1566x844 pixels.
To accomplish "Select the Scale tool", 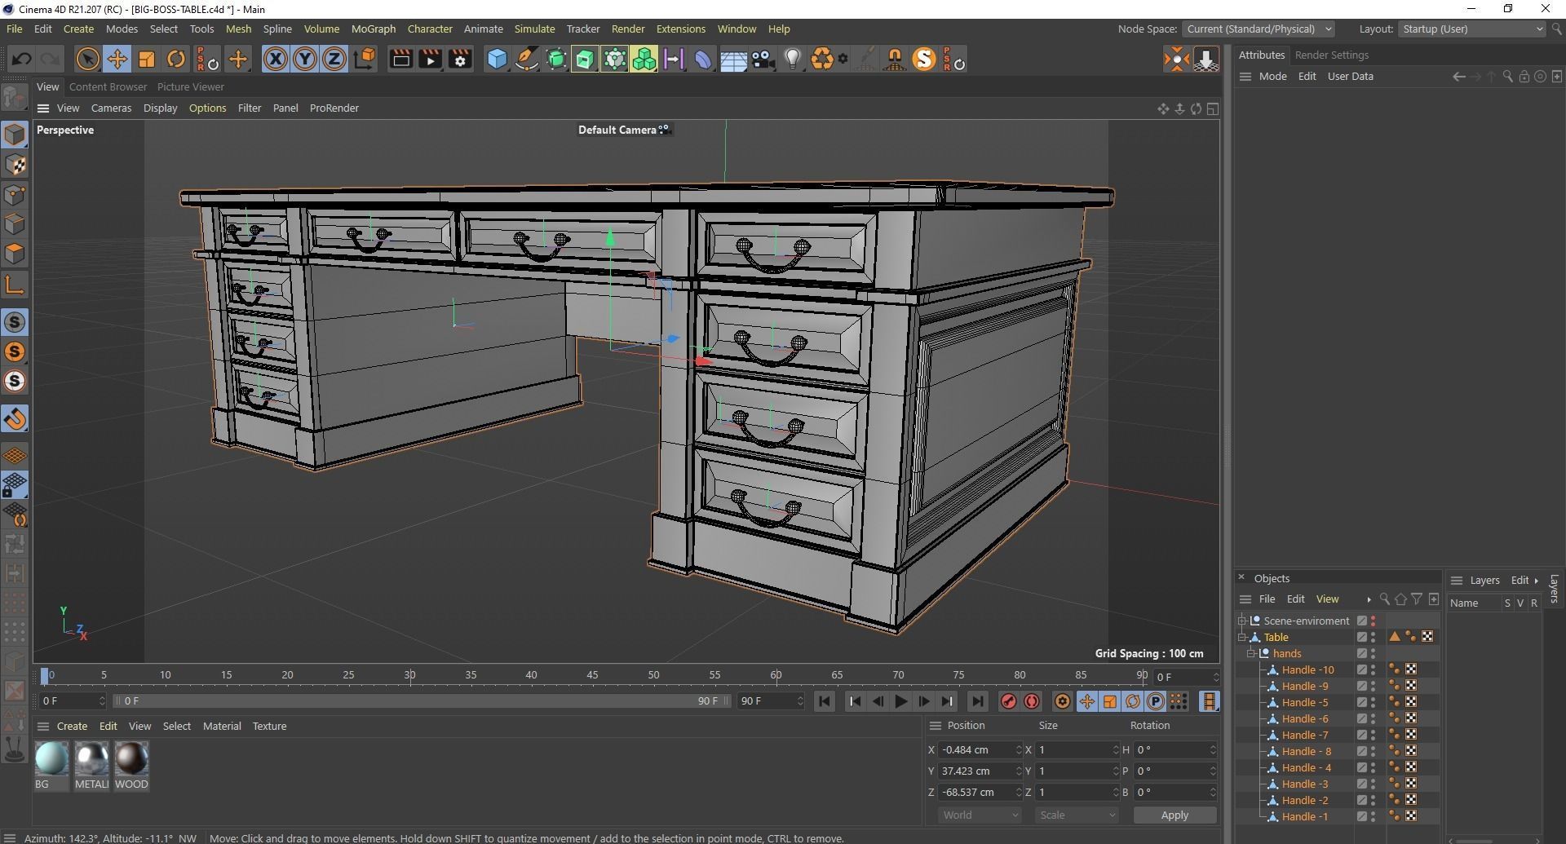I will 146,59.
